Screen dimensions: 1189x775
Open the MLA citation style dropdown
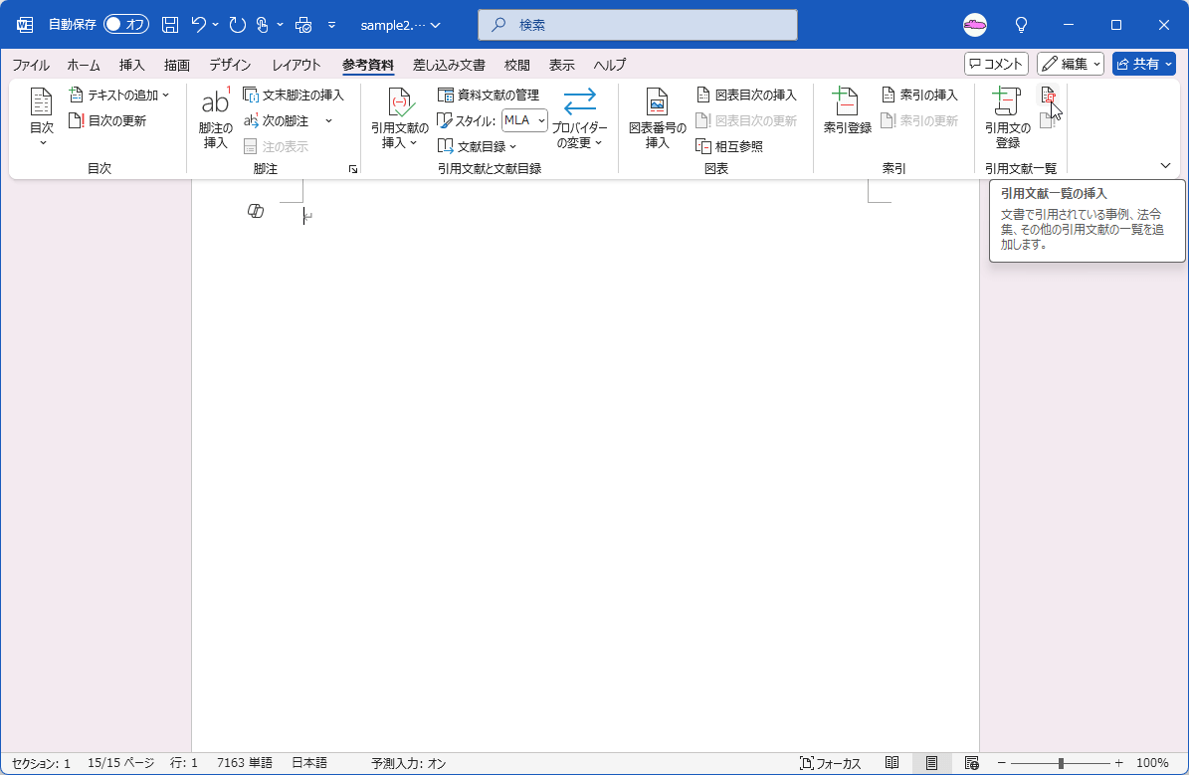[x=522, y=119]
